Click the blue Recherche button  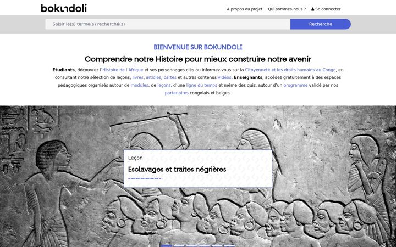pyautogui.click(x=321, y=24)
